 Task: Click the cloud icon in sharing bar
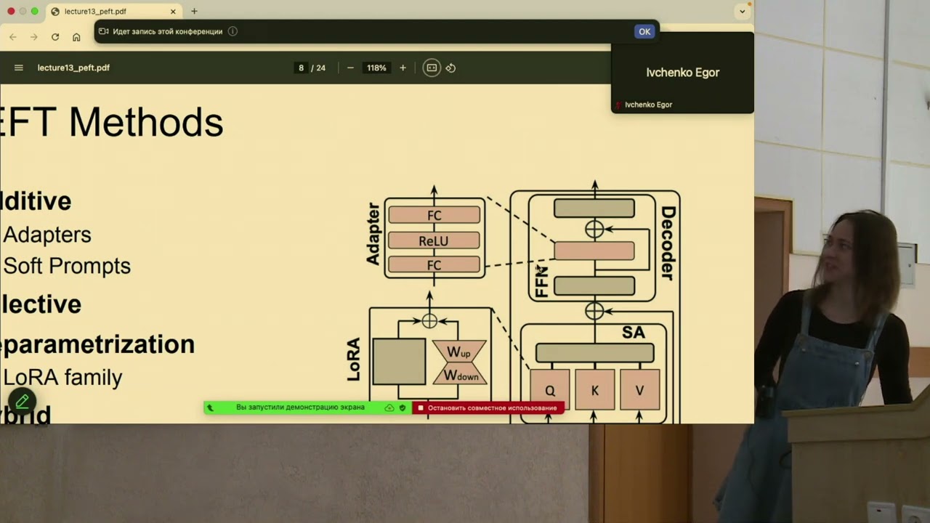(x=389, y=408)
